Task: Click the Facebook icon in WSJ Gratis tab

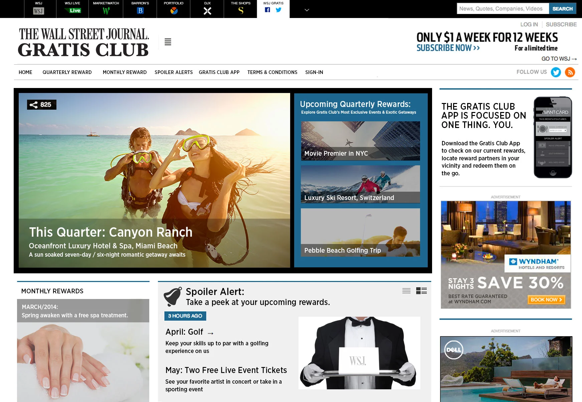Action: click(x=267, y=10)
